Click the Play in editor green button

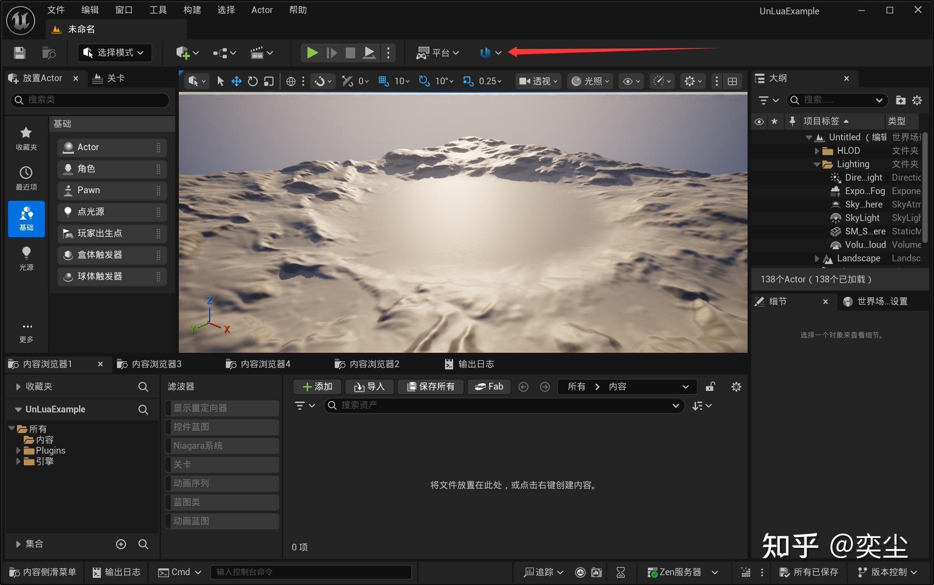(312, 53)
